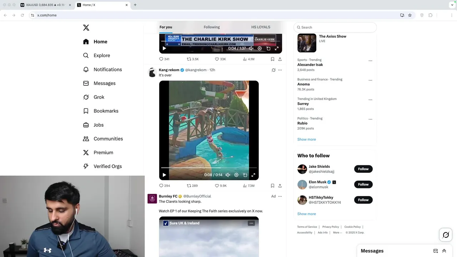
Task: Open more options for Alexander Isak trend
Action: [x=370, y=61]
